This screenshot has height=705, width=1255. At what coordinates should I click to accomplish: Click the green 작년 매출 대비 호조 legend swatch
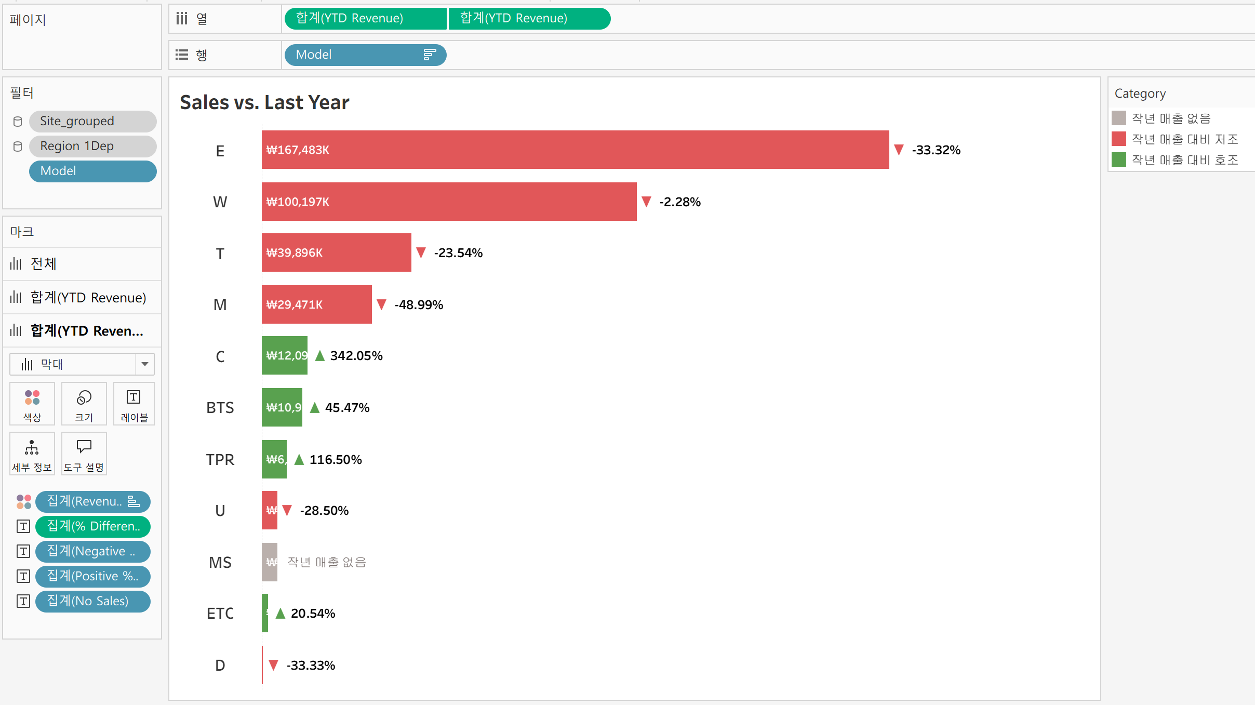[1119, 159]
